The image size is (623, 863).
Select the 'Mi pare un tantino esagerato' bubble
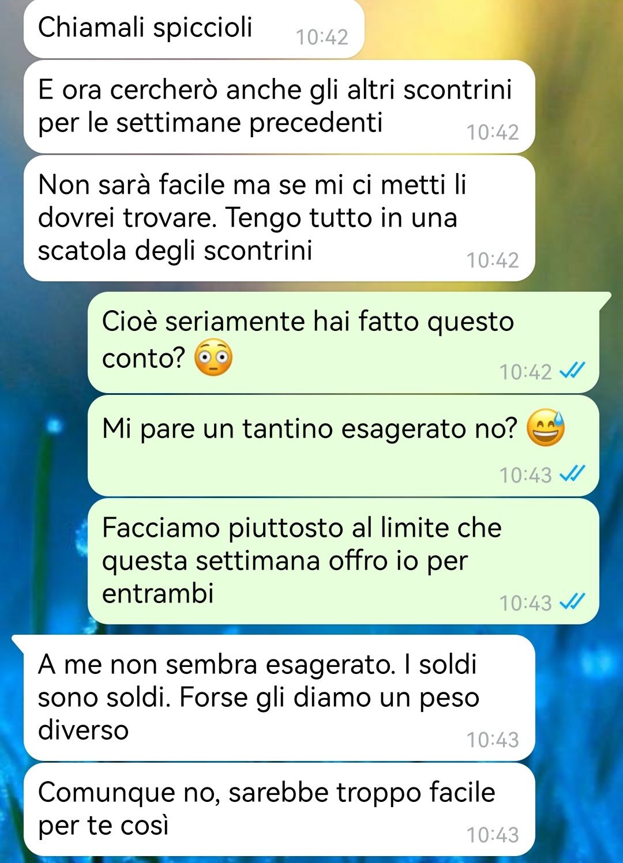point(343,446)
